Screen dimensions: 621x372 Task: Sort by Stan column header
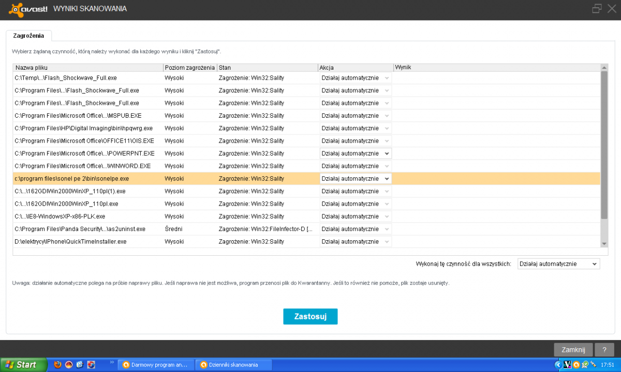[267, 68]
